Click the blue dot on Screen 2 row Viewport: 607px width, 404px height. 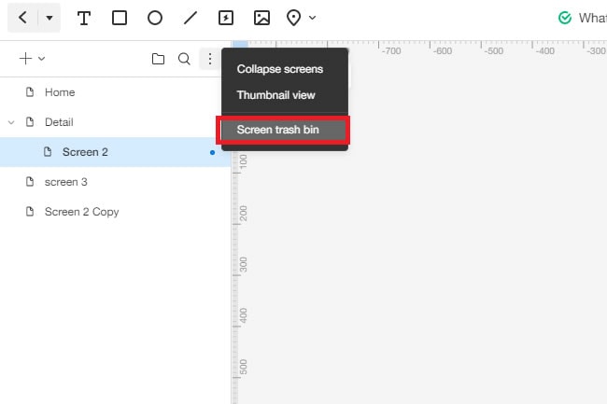tap(212, 152)
